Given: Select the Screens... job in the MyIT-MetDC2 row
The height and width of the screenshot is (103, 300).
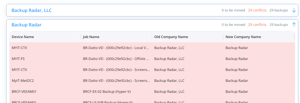Looking at the screenshot, I should tap(116, 81).
